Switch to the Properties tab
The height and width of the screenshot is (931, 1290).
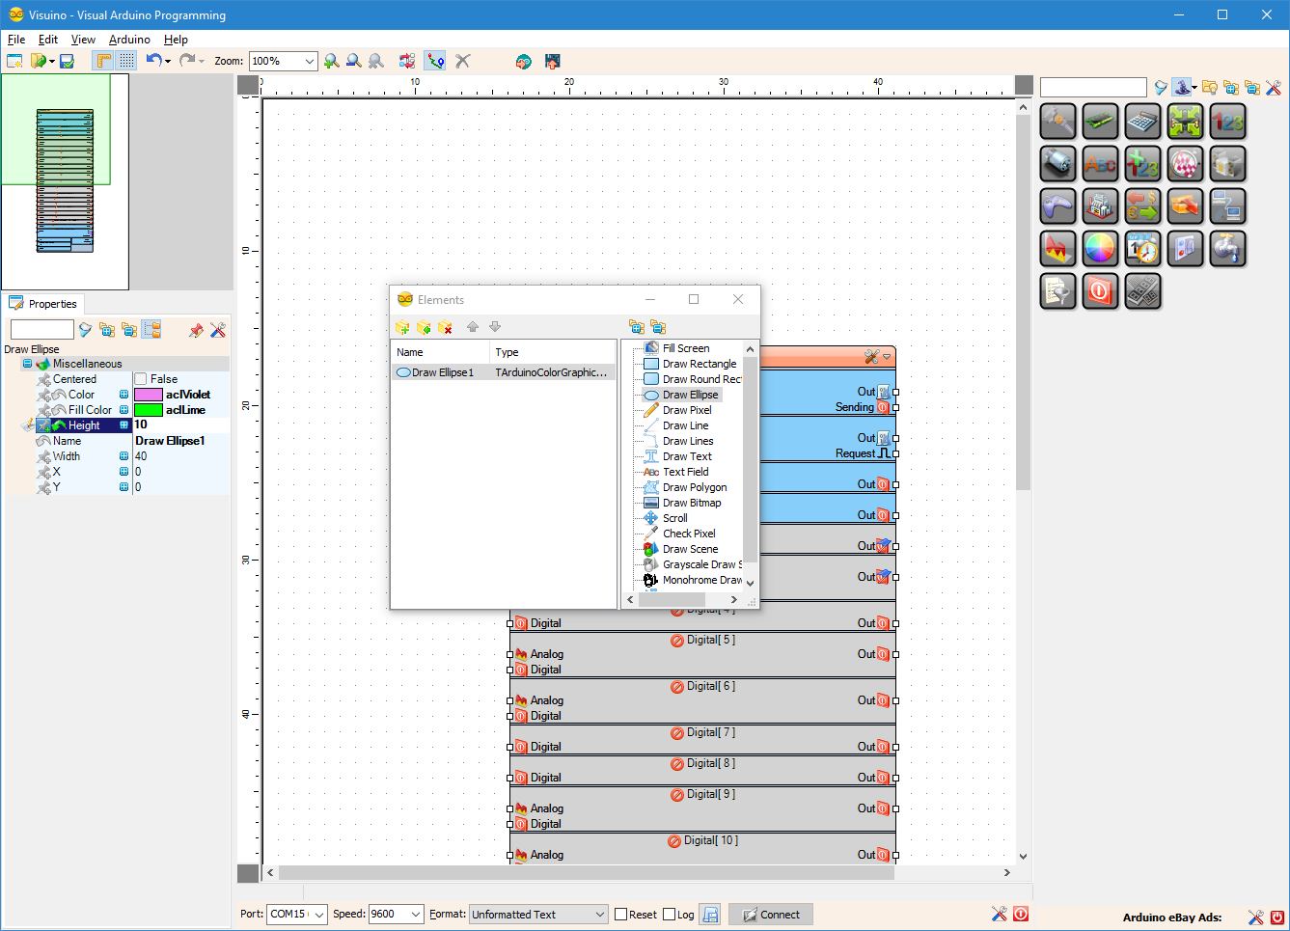[43, 303]
